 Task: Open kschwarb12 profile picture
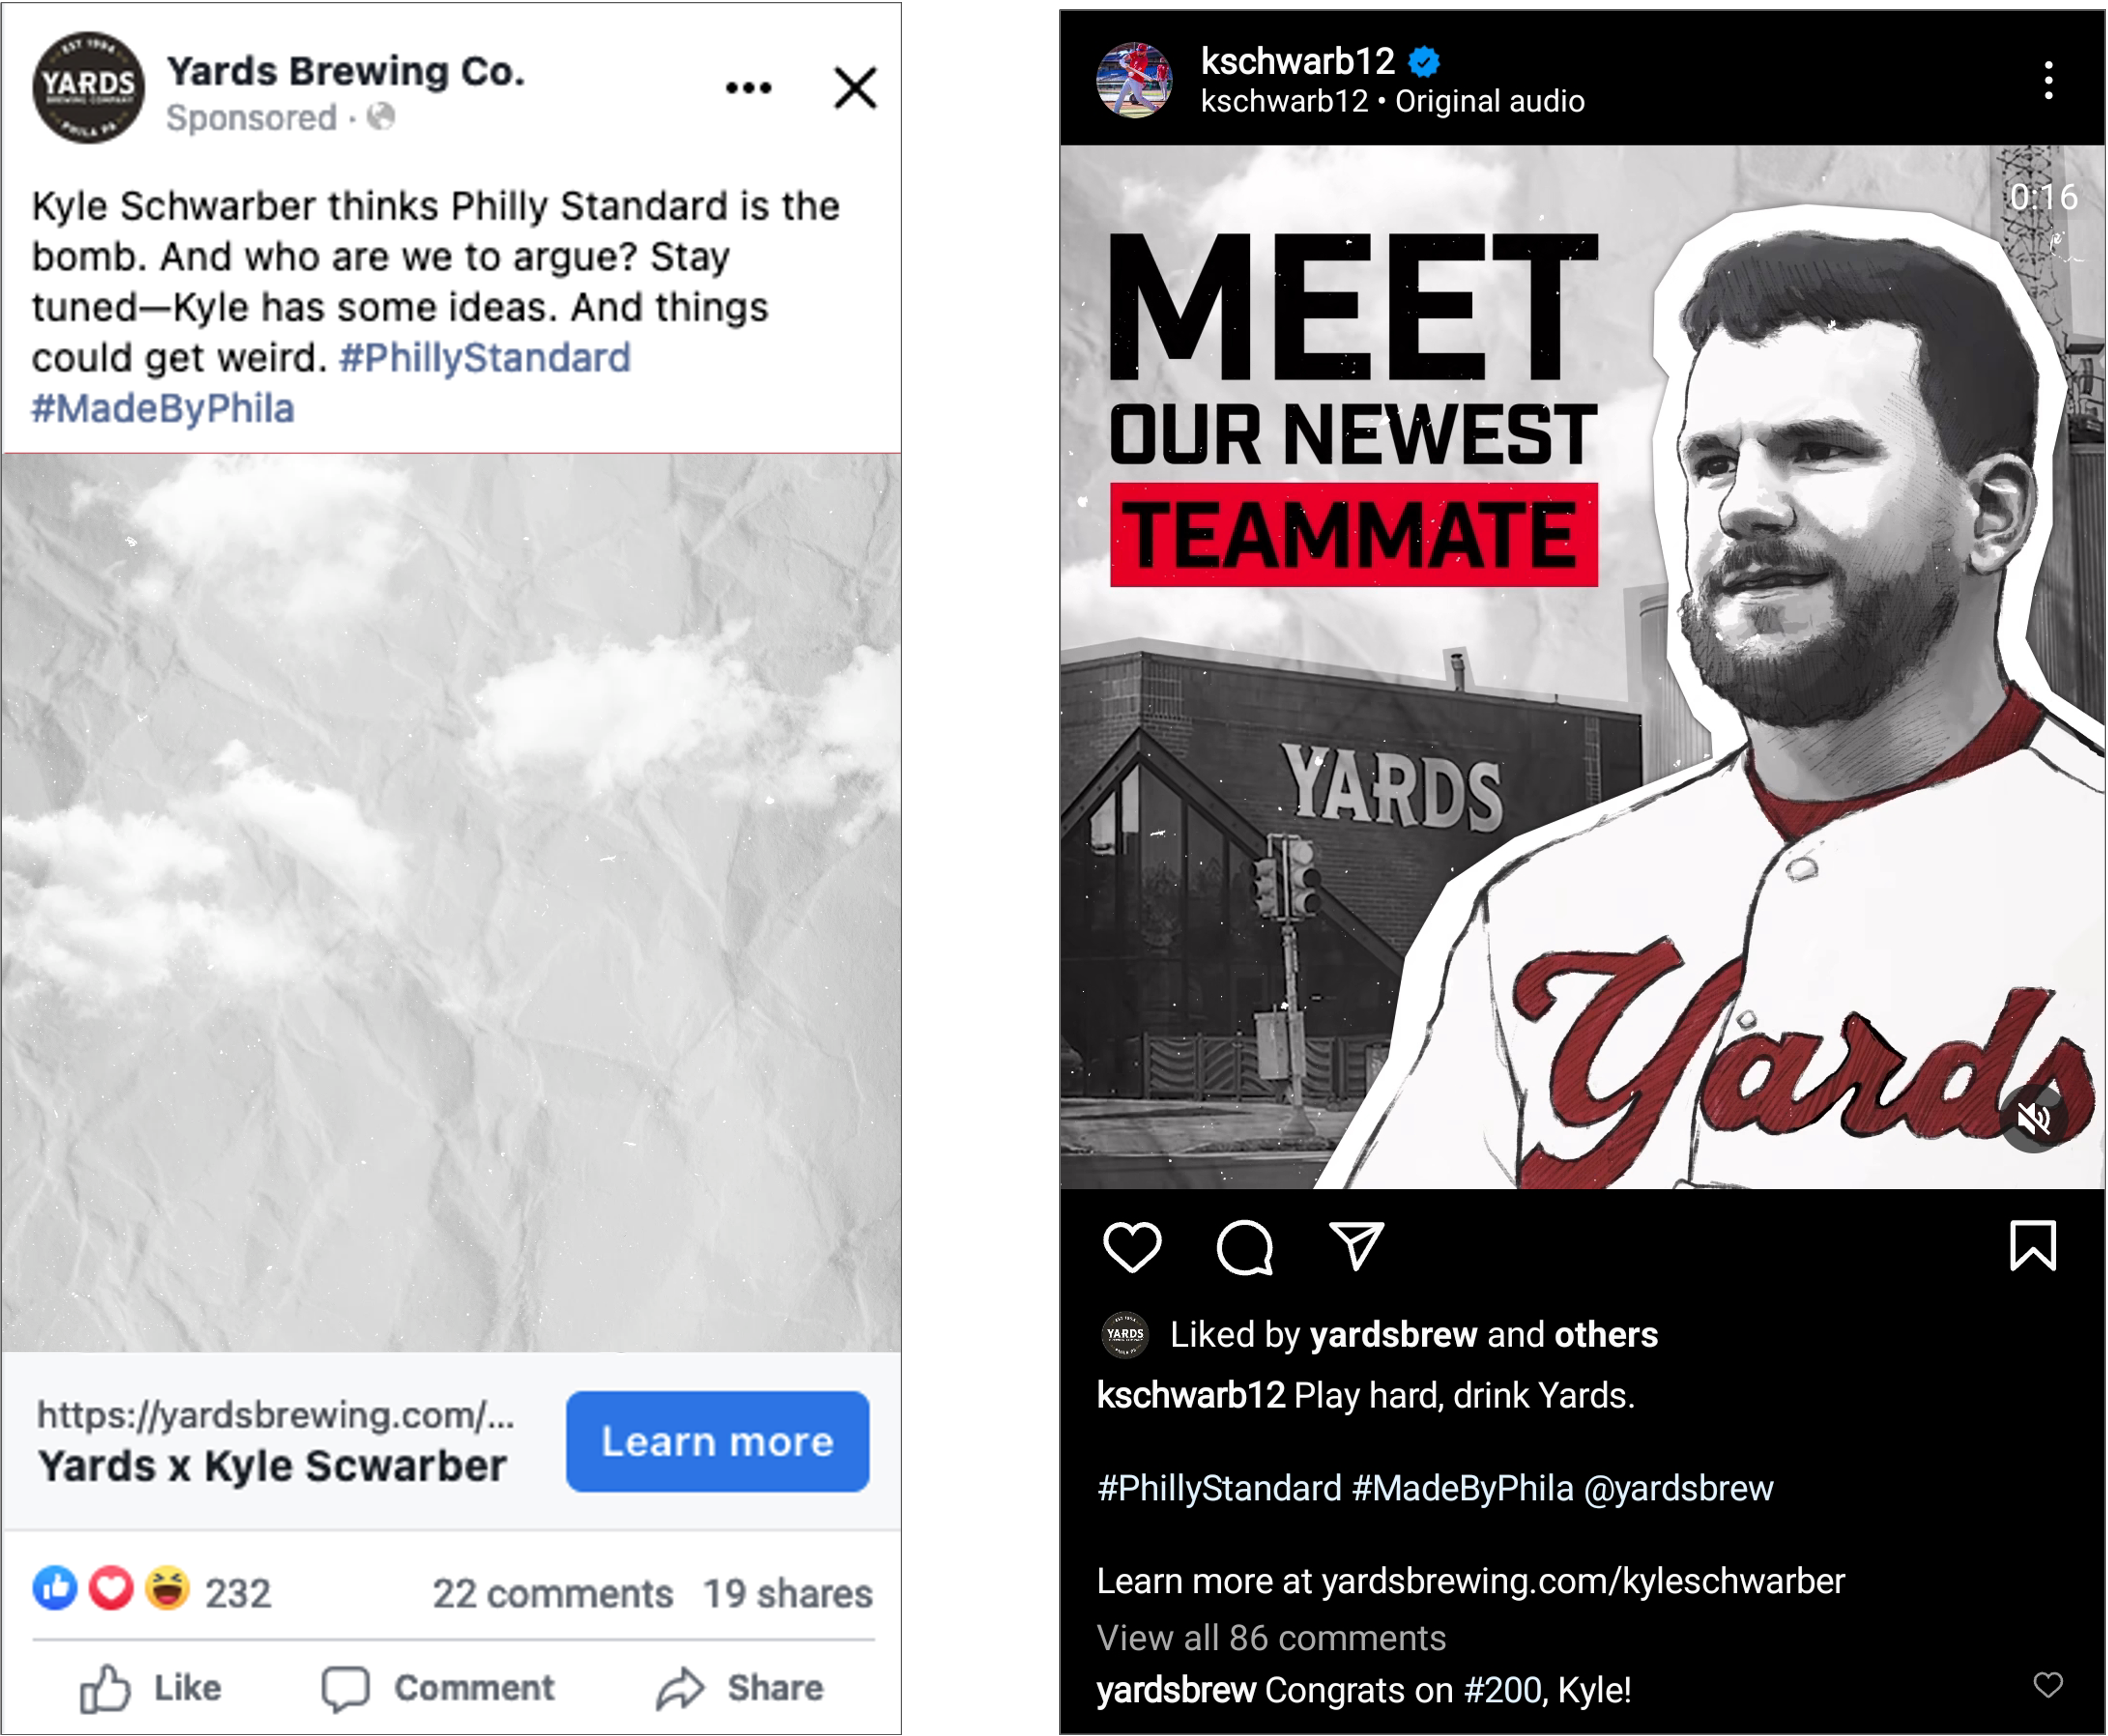[1134, 80]
